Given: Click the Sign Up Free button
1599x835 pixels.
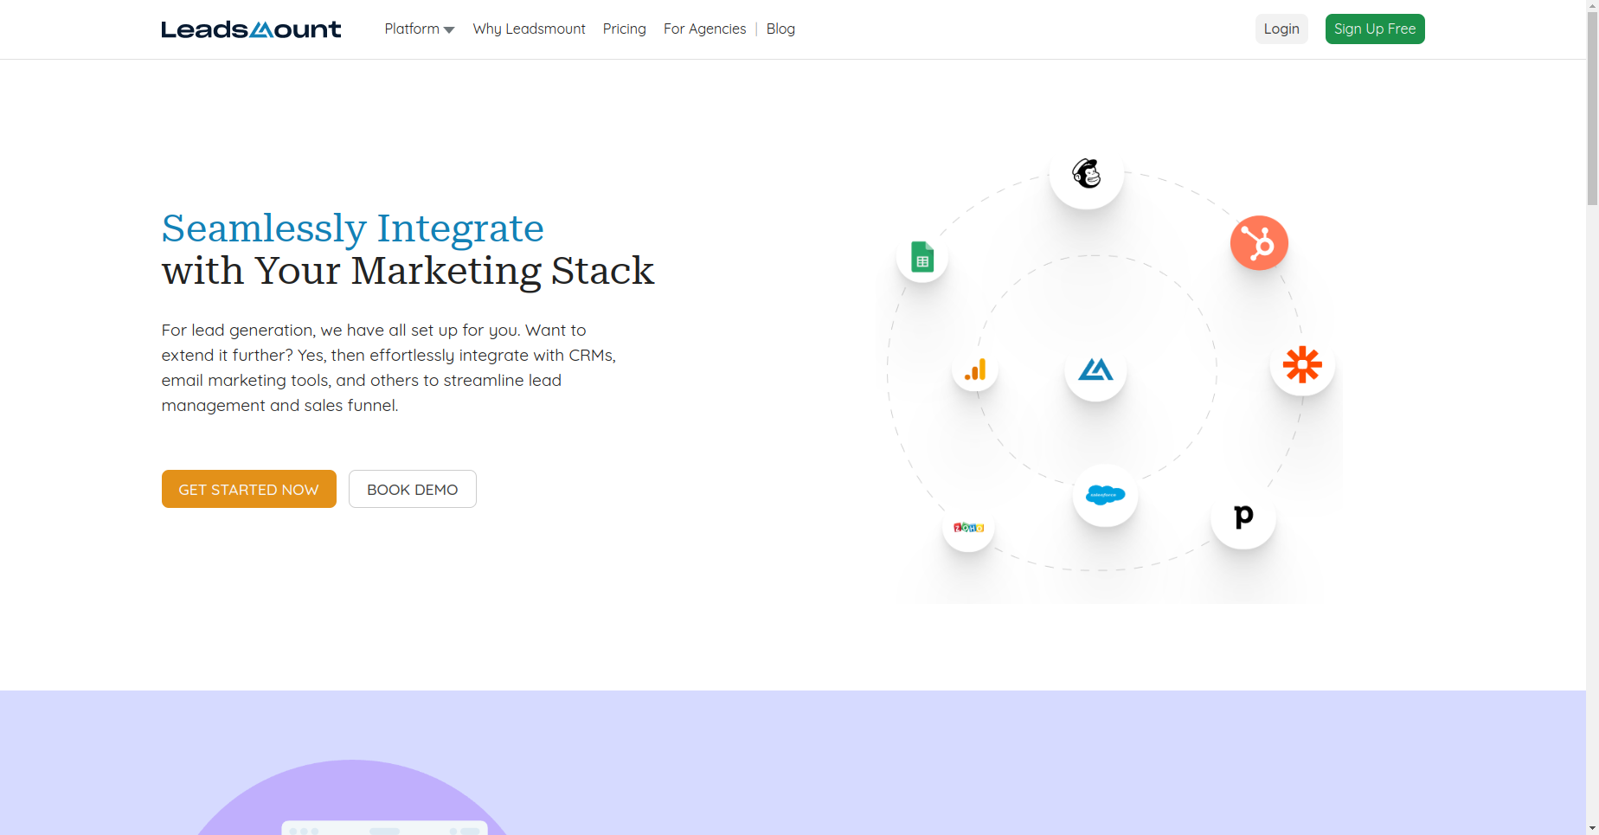Looking at the screenshot, I should click(1375, 29).
